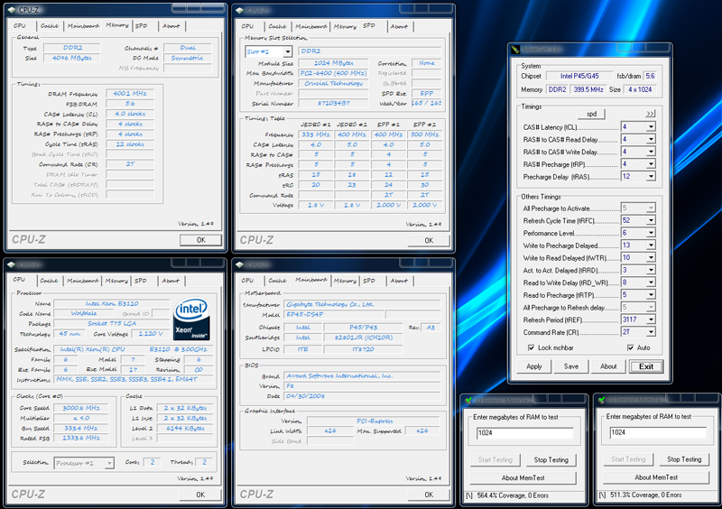
Task: Click the Exit button in MemSet
Action: click(646, 366)
